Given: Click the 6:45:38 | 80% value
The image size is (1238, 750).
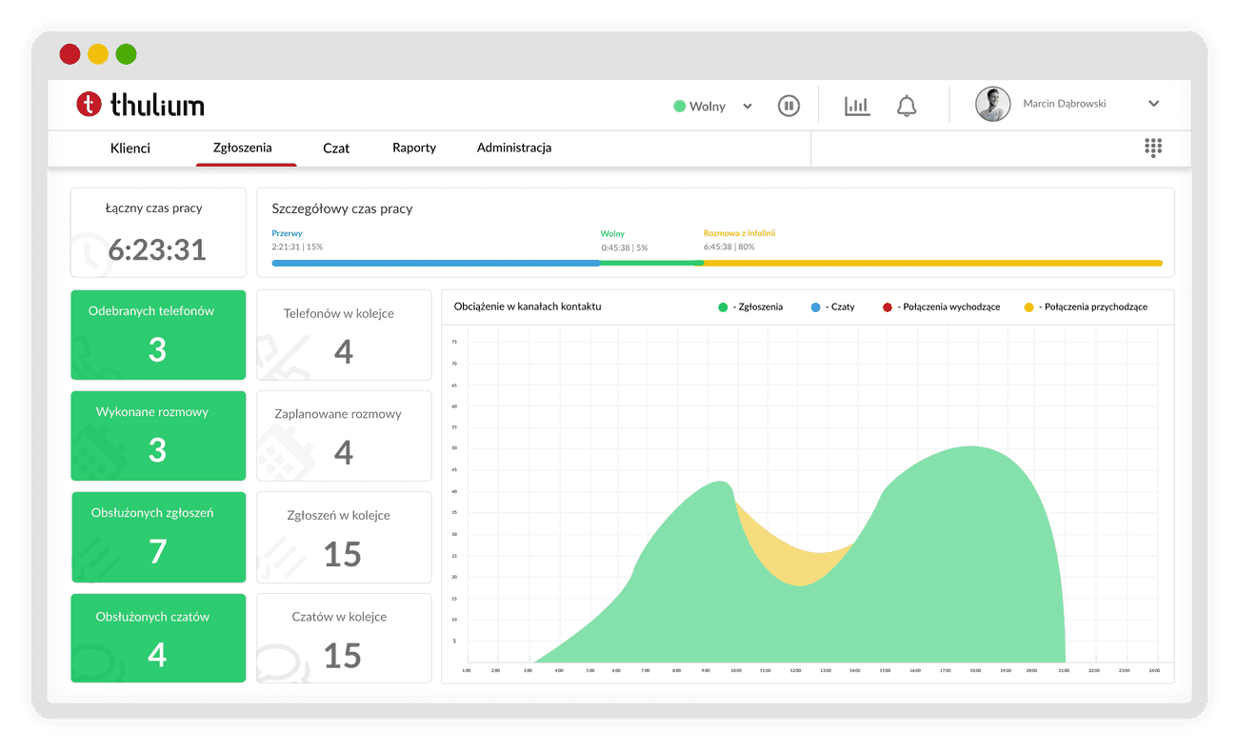Looking at the screenshot, I should tap(729, 247).
